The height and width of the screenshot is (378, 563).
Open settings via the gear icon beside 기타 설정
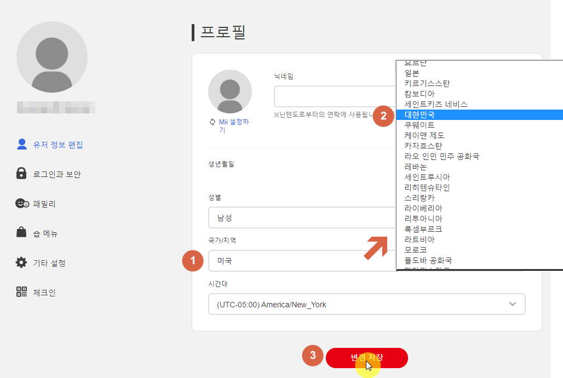pos(21,262)
